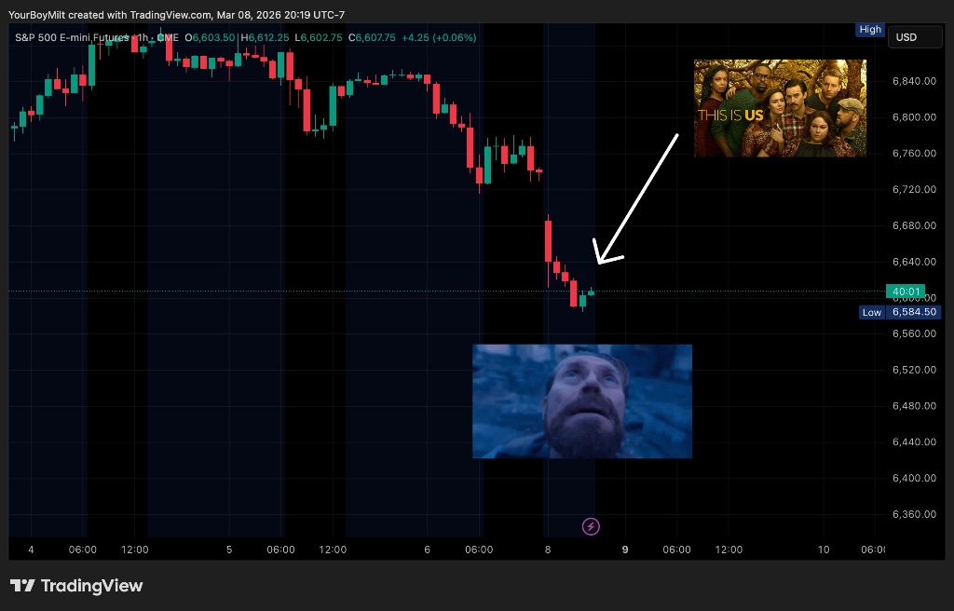Click the 6,480.00 price axis label

tap(914, 406)
